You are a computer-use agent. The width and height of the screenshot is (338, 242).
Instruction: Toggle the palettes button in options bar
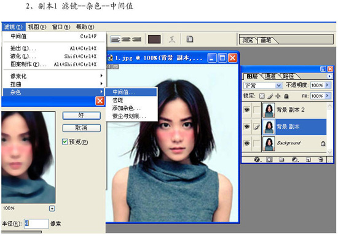190,39
